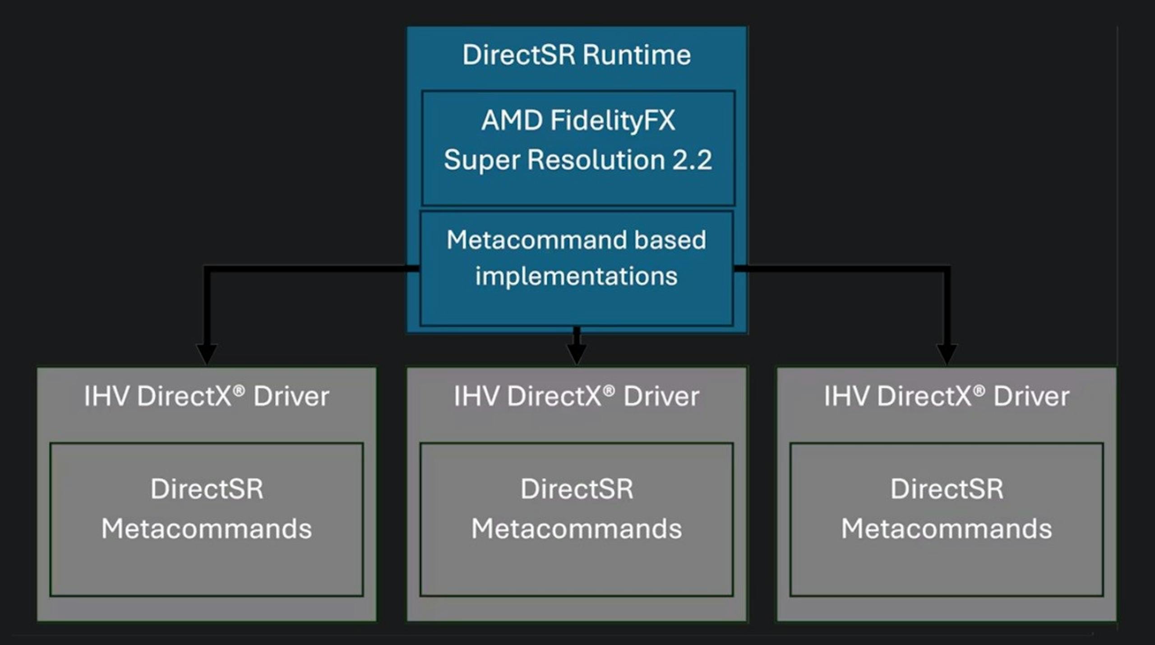Click the rightmost "DirectSR Metacommands" box
Screen dimensions: 1155x645
[947, 520]
